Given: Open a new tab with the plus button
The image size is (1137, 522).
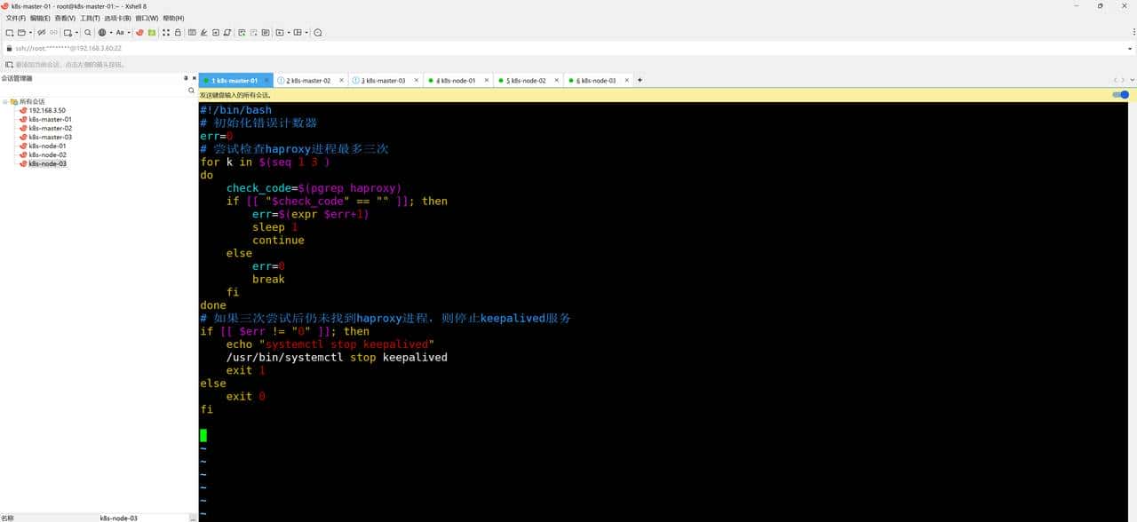Looking at the screenshot, I should click(x=639, y=80).
